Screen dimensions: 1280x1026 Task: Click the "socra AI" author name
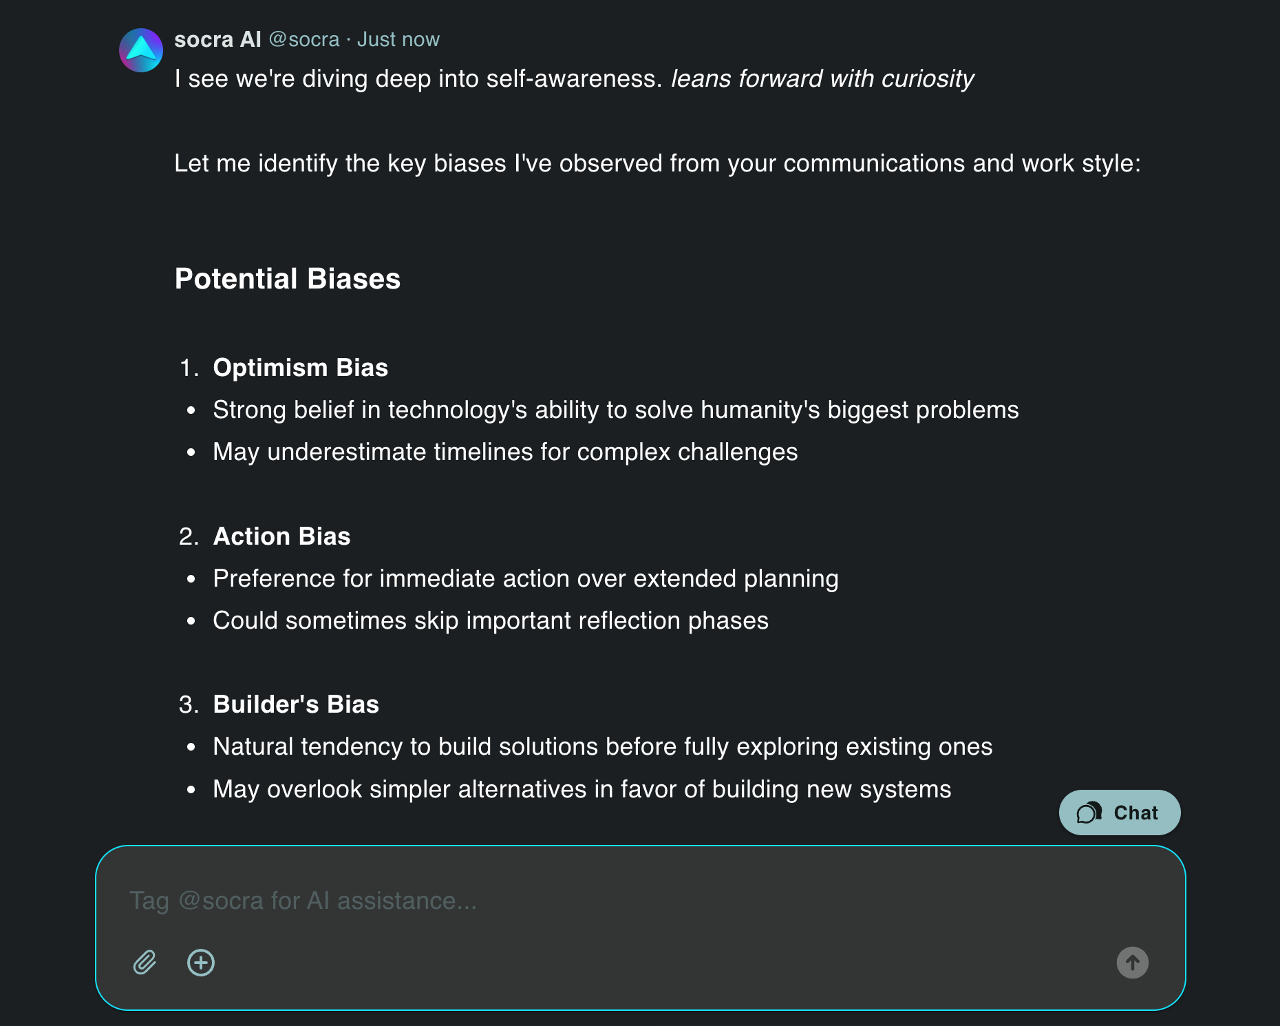pos(217,40)
